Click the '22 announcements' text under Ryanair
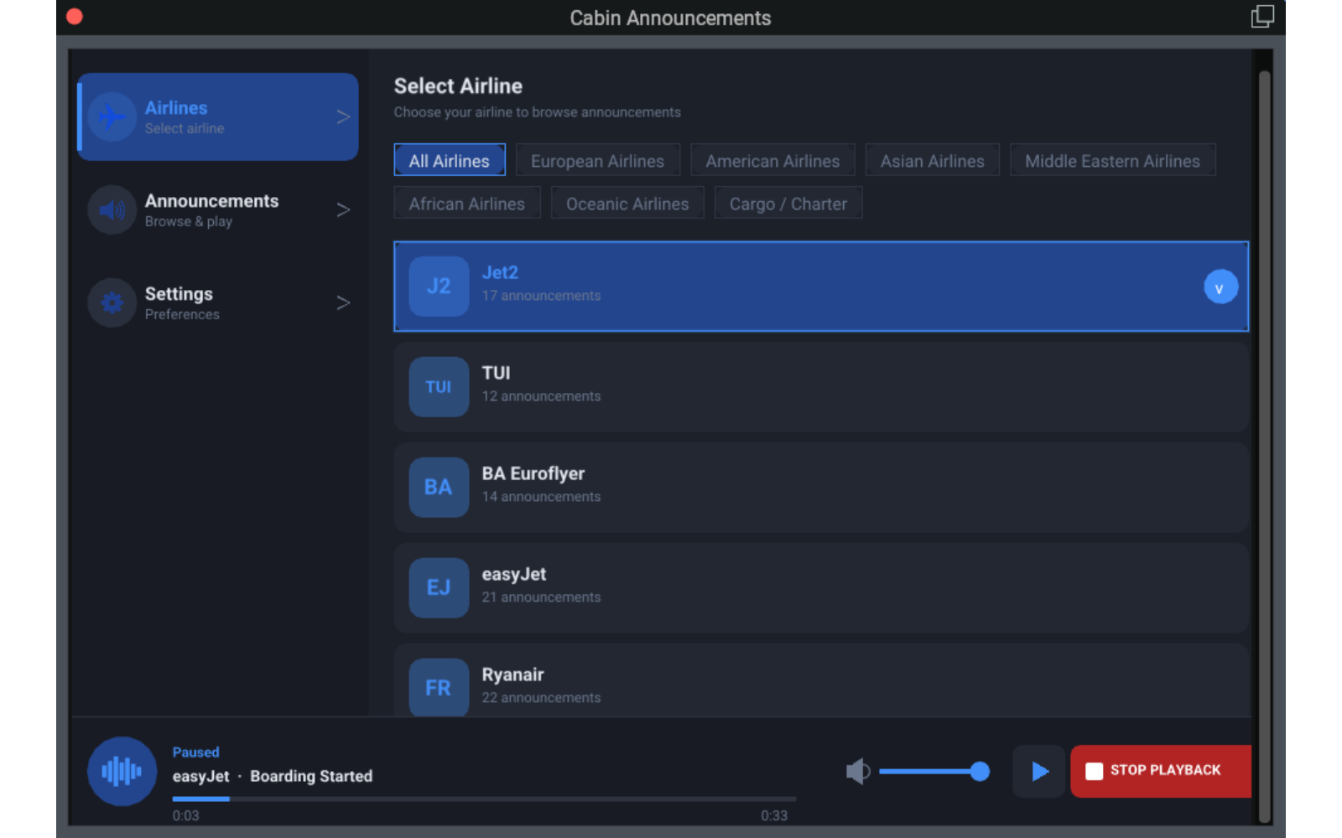The height and width of the screenshot is (838, 1342). click(541, 698)
